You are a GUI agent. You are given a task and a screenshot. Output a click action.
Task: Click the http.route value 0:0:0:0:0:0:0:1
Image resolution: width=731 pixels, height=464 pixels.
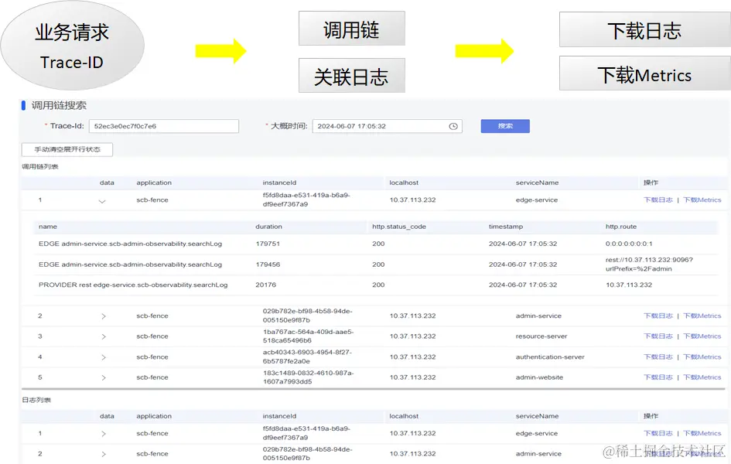click(x=629, y=244)
